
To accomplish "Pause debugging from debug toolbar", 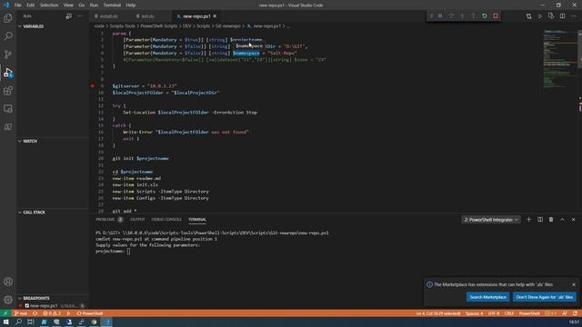I will click(440, 16).
